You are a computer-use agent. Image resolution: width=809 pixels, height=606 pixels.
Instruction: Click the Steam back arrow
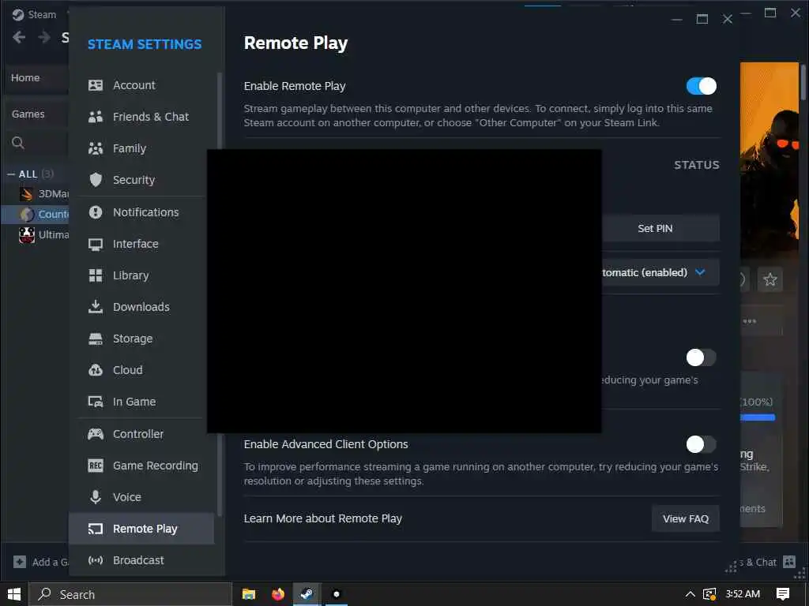(x=19, y=37)
